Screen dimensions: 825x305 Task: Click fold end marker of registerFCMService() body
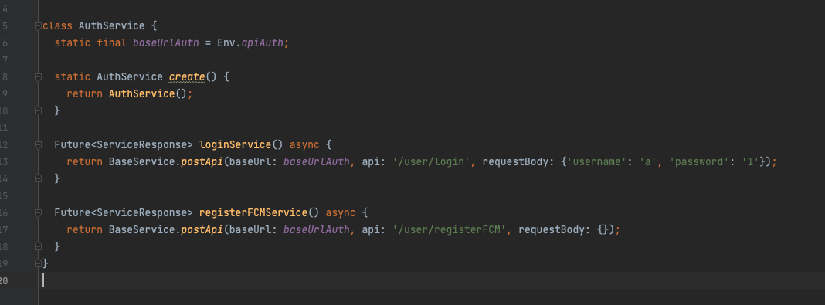tap(38, 246)
